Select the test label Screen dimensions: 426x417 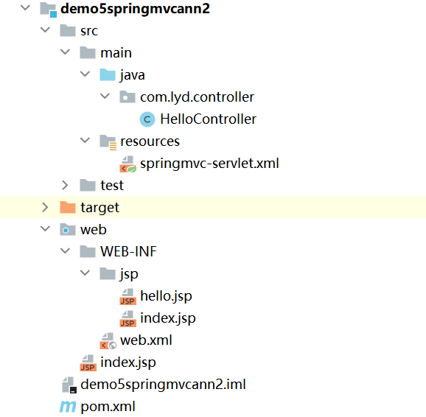click(x=112, y=186)
